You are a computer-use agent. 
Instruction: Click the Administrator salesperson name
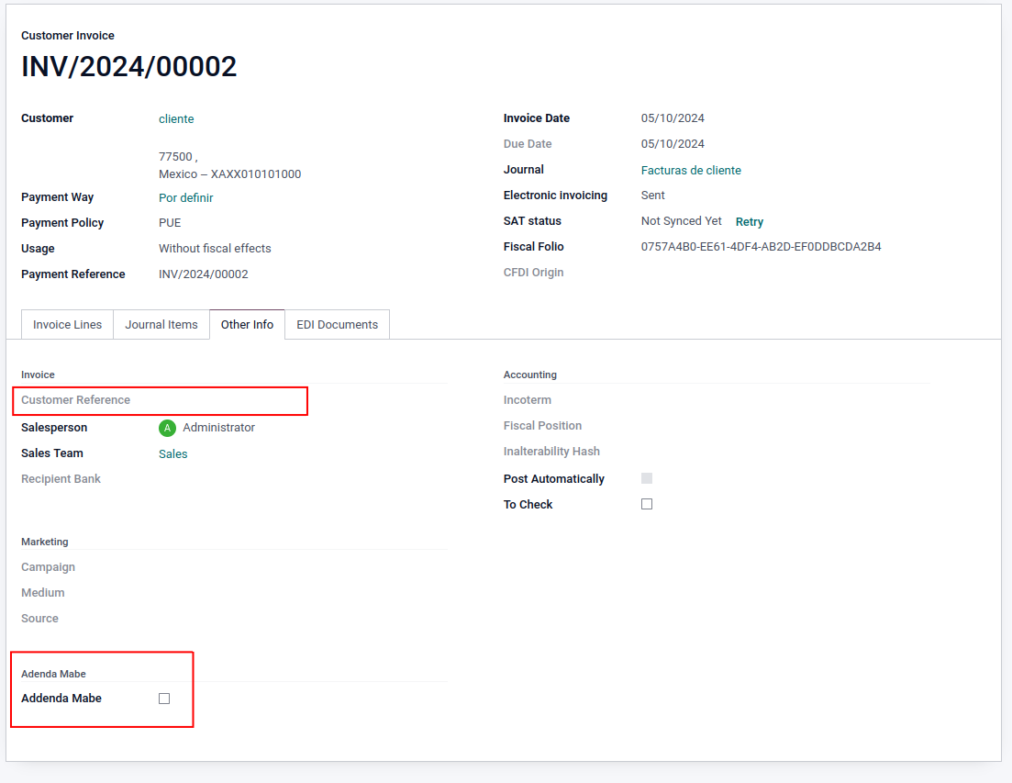pos(218,428)
